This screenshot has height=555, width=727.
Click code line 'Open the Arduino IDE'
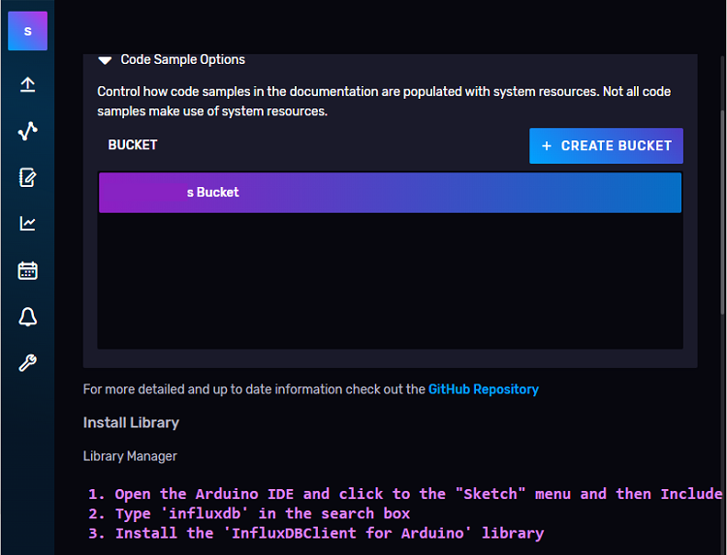pyautogui.click(x=407, y=494)
